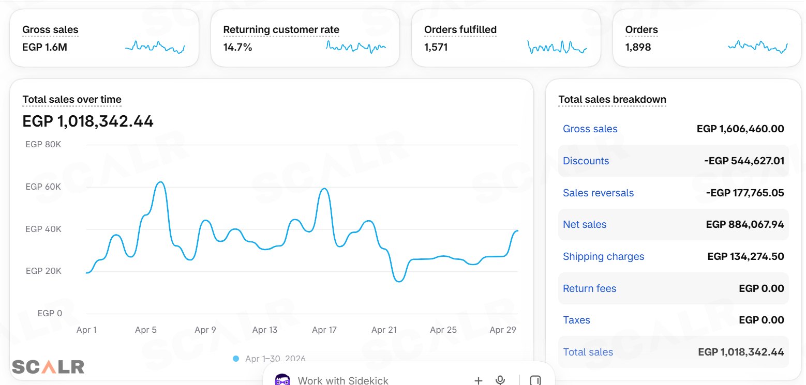This screenshot has height=385, width=806.
Task: Click the EGP 884,067.94 net sales amount
Action: point(745,225)
